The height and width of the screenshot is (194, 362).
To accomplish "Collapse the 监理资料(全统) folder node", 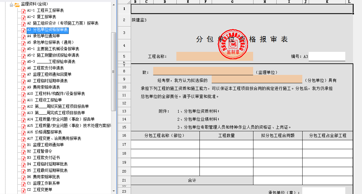I will [12, 5].
